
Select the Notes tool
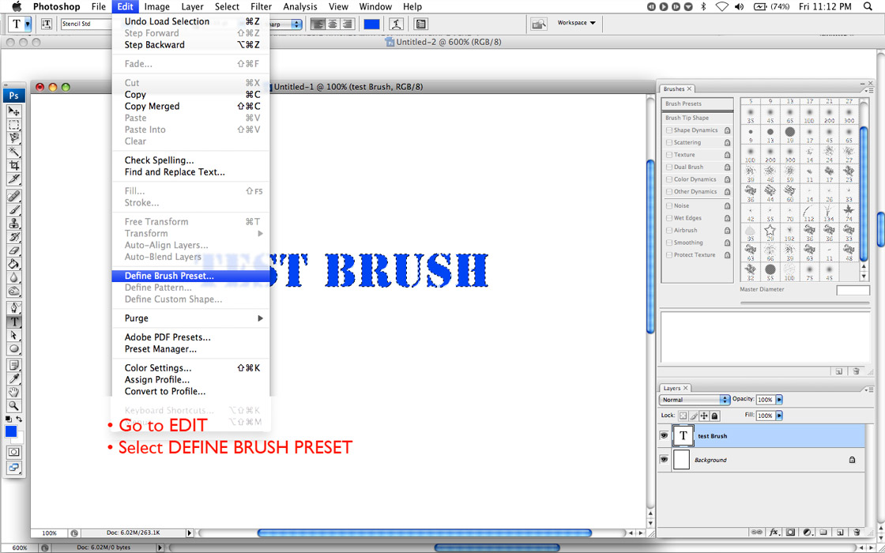14,365
